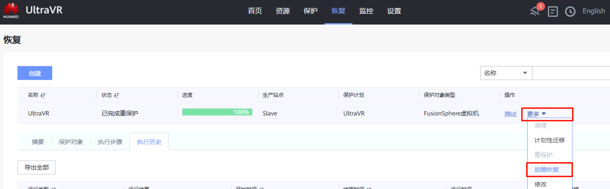610x189 pixels.
Task: Open the 名称 search filter dropdown
Action: tap(506, 73)
